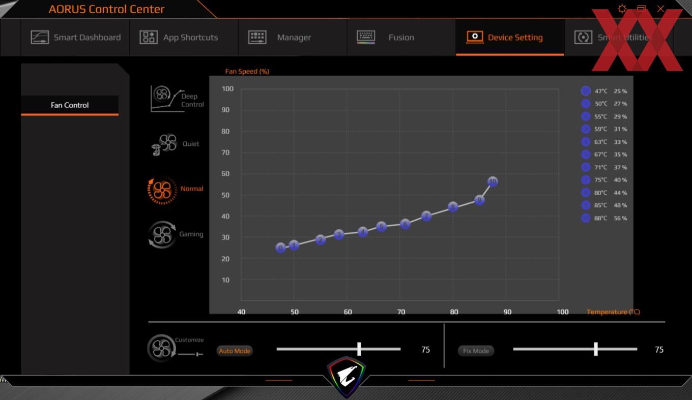Select curve point 8 on graph
This screenshot has width=692, height=400.
click(x=453, y=207)
